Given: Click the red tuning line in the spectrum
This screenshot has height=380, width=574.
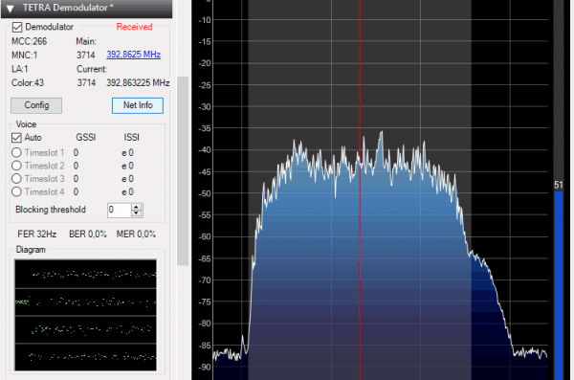Looking at the screenshot, I should 360,190.
